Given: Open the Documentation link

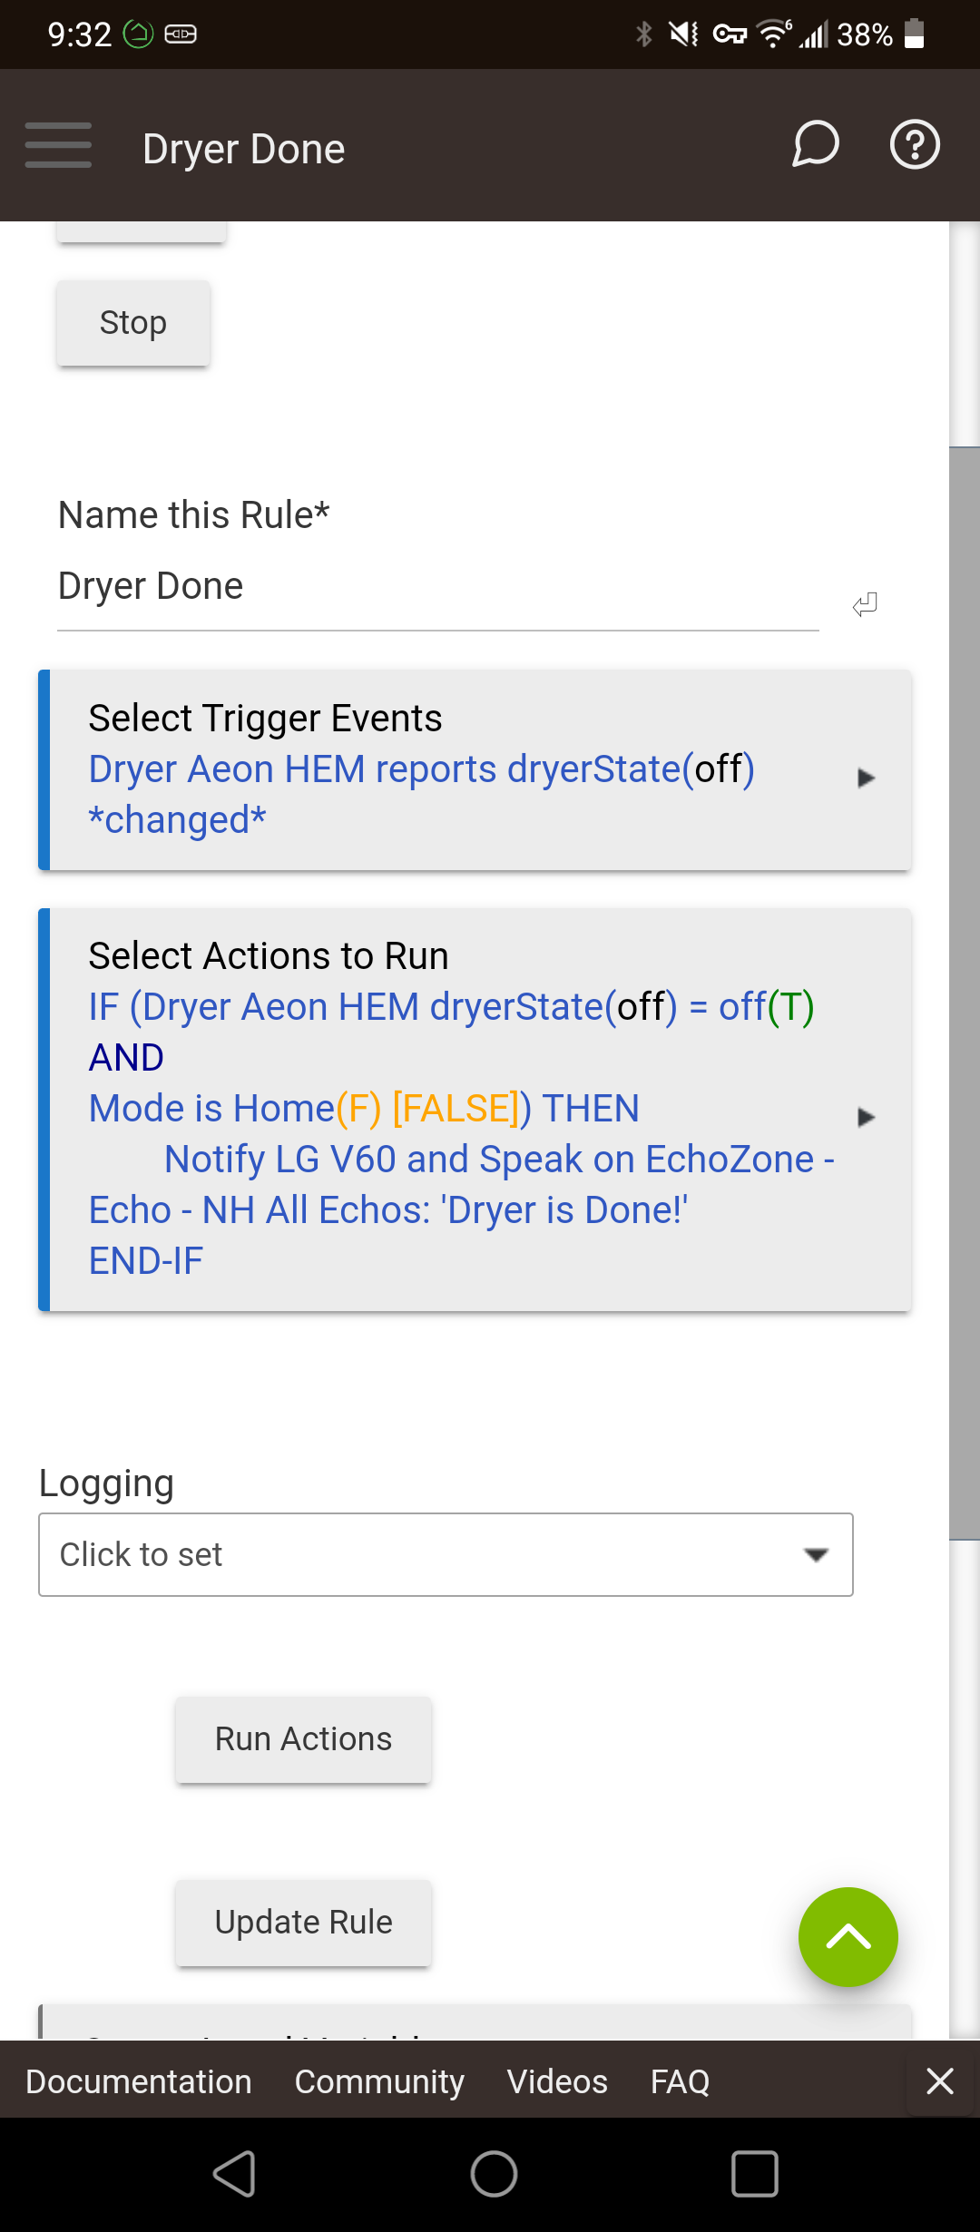Looking at the screenshot, I should pos(139,2081).
